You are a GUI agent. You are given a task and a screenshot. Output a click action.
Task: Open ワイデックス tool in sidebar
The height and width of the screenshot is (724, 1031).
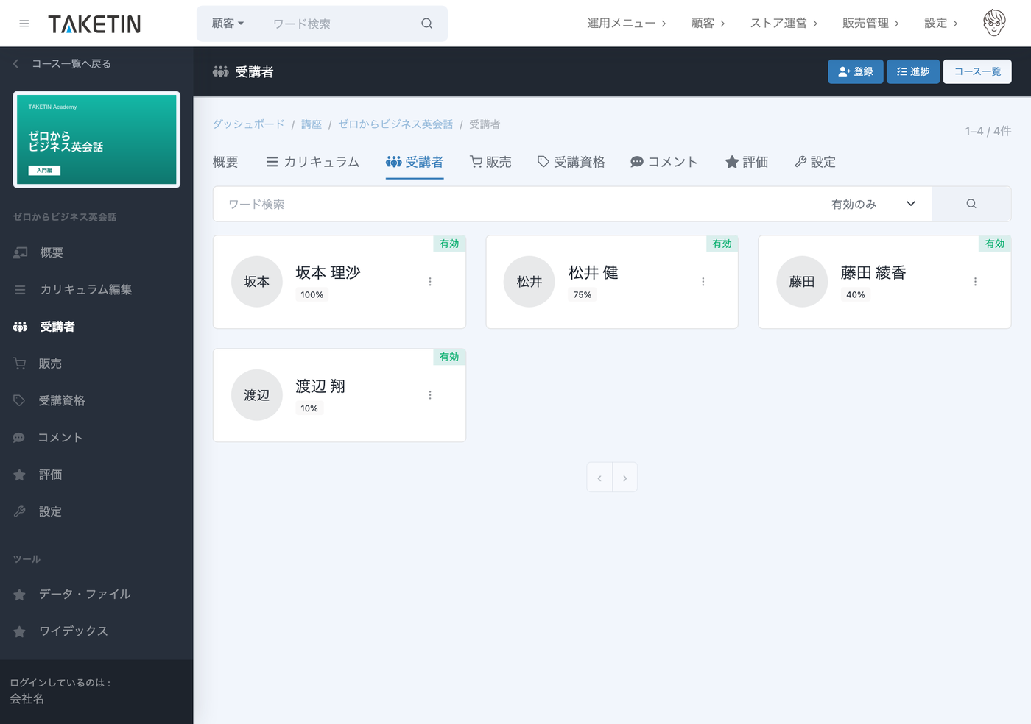[61, 631]
